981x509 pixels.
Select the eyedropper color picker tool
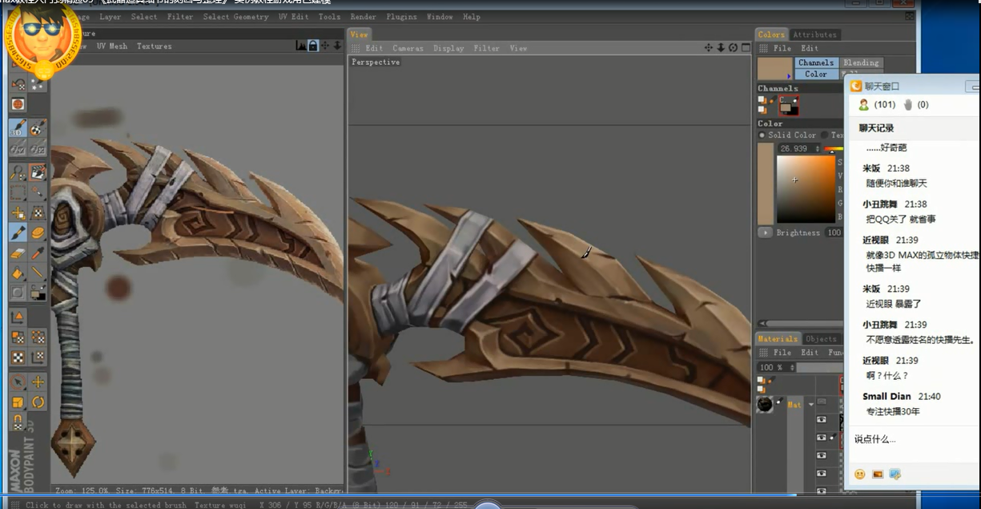(x=38, y=253)
